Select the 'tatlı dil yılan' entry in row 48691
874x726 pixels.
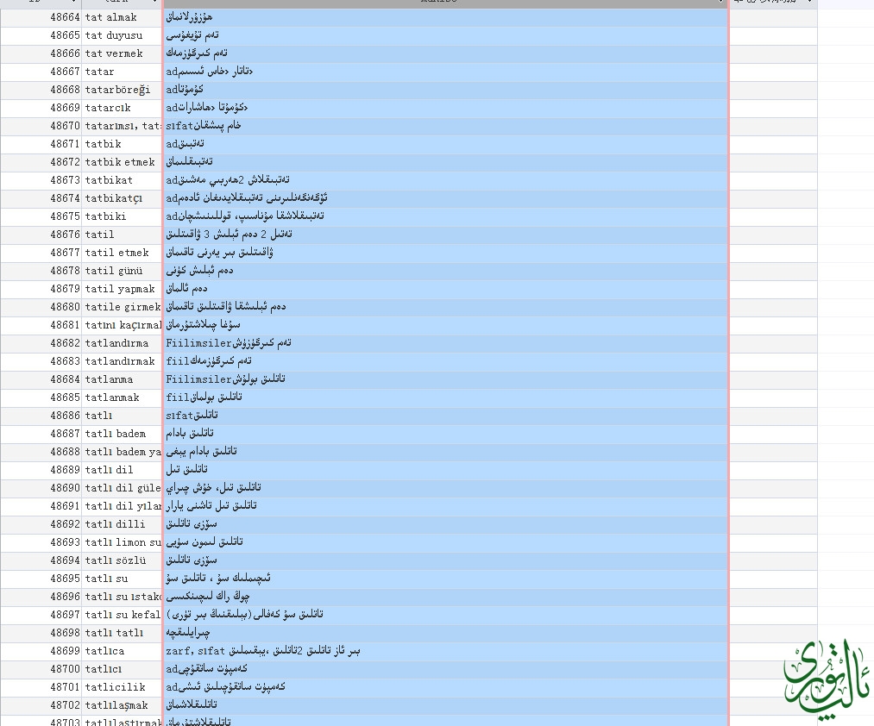pyautogui.click(x=122, y=506)
